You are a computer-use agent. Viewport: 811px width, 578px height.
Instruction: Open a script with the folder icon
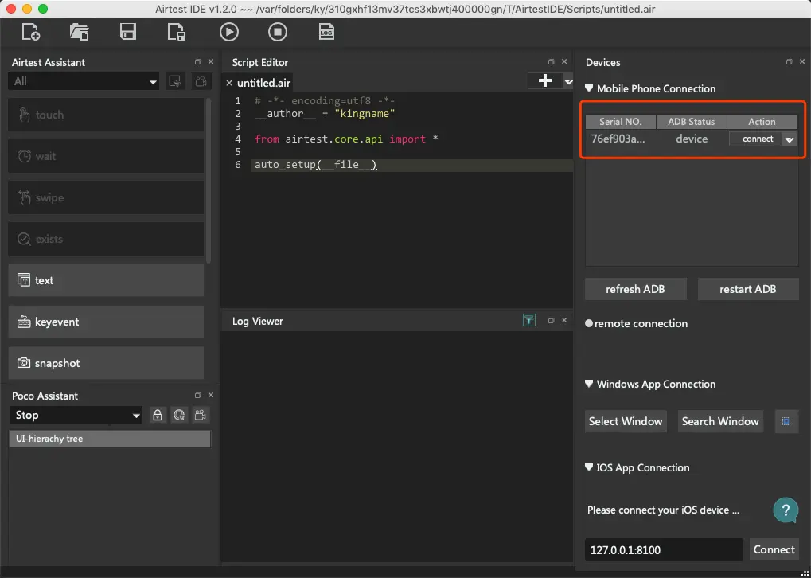[79, 32]
